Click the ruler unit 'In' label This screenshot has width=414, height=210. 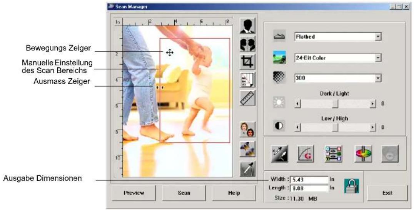coord(118,22)
